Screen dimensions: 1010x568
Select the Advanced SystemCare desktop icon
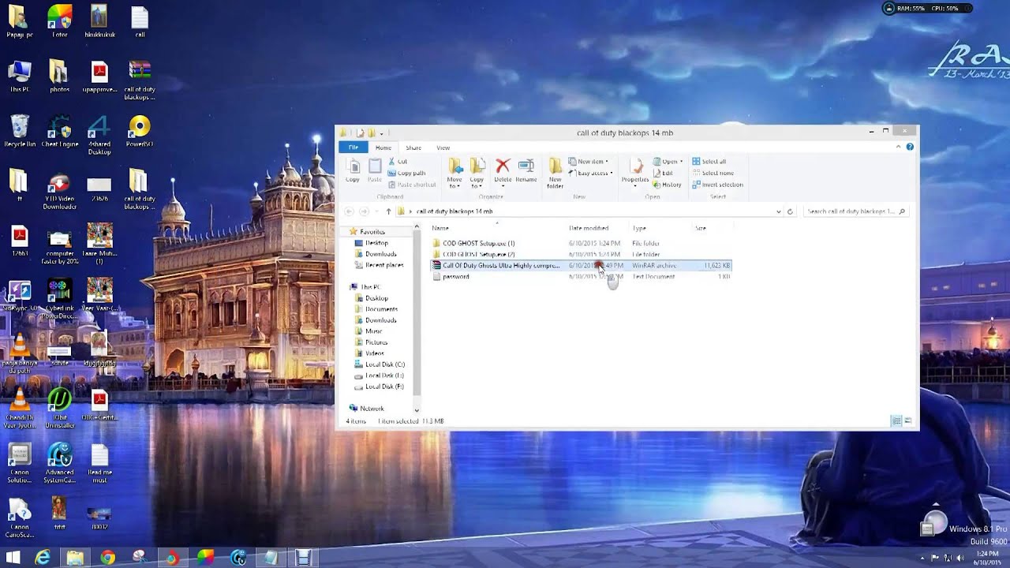60,462
